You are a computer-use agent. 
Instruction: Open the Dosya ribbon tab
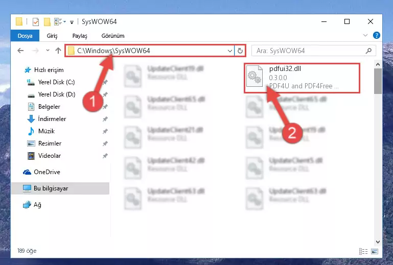25,36
